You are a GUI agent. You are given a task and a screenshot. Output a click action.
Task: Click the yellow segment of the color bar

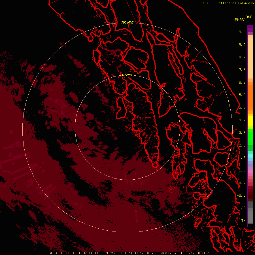tap(250, 121)
